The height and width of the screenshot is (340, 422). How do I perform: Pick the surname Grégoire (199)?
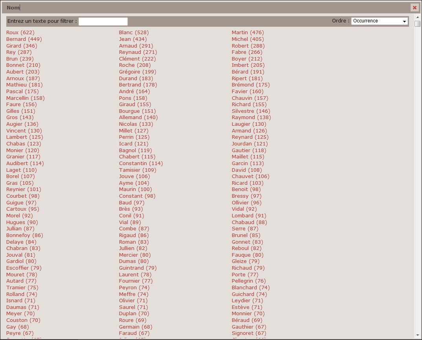pos(138,72)
